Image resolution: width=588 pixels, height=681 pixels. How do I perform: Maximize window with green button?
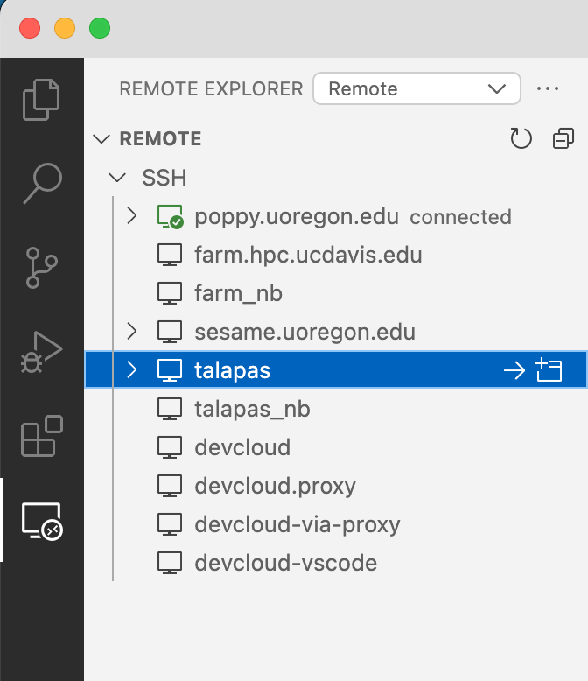(x=100, y=28)
